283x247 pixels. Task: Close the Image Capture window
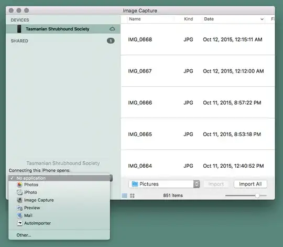click(x=11, y=11)
